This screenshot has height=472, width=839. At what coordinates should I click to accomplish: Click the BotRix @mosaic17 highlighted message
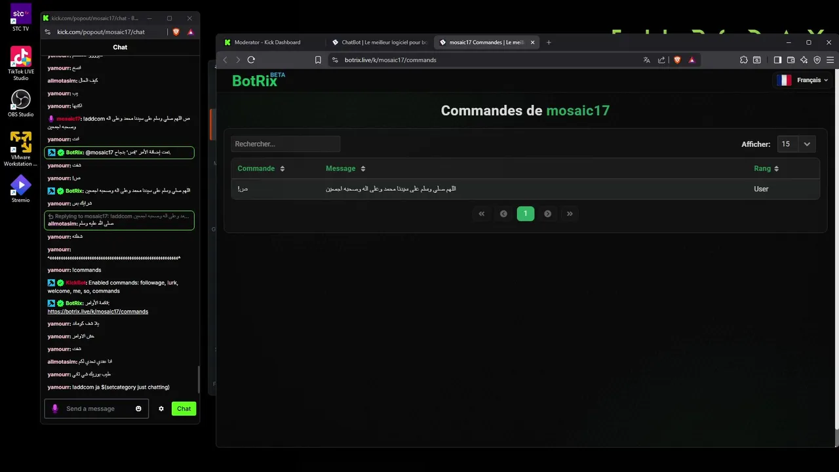click(119, 153)
